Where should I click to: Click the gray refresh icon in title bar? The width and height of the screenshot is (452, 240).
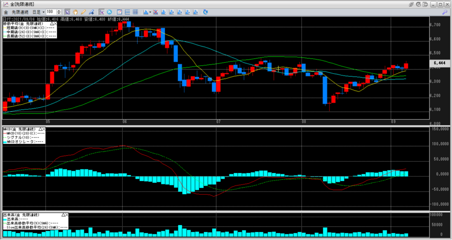click(418, 4)
